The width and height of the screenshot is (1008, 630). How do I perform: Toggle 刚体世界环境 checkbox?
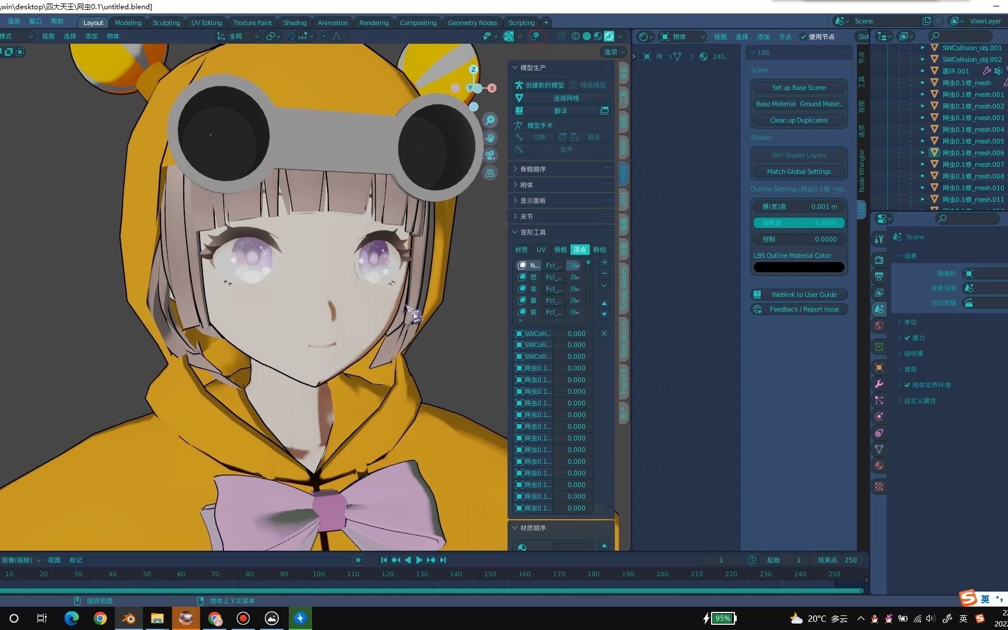907,385
